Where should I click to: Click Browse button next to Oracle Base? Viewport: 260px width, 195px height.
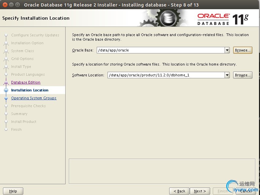point(243,50)
